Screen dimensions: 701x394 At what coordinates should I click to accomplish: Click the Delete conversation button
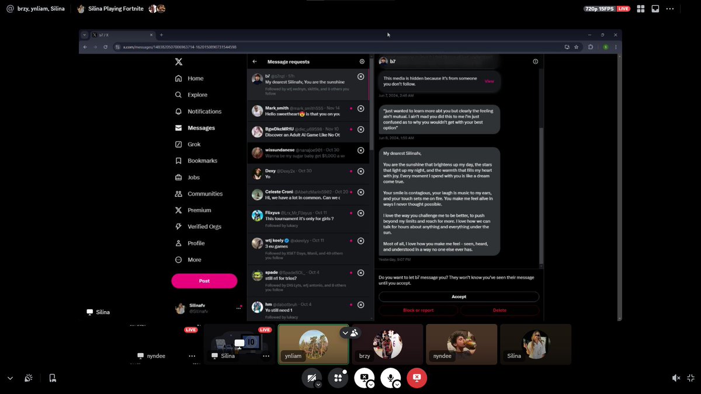499,311
